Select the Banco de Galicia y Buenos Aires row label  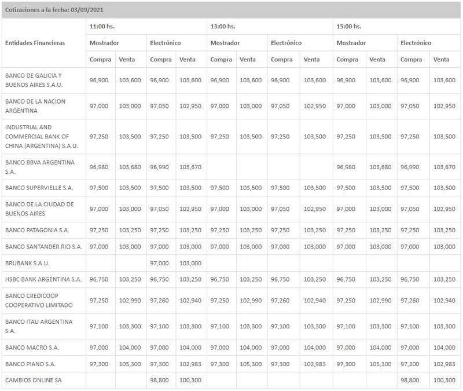pyautogui.click(x=34, y=80)
